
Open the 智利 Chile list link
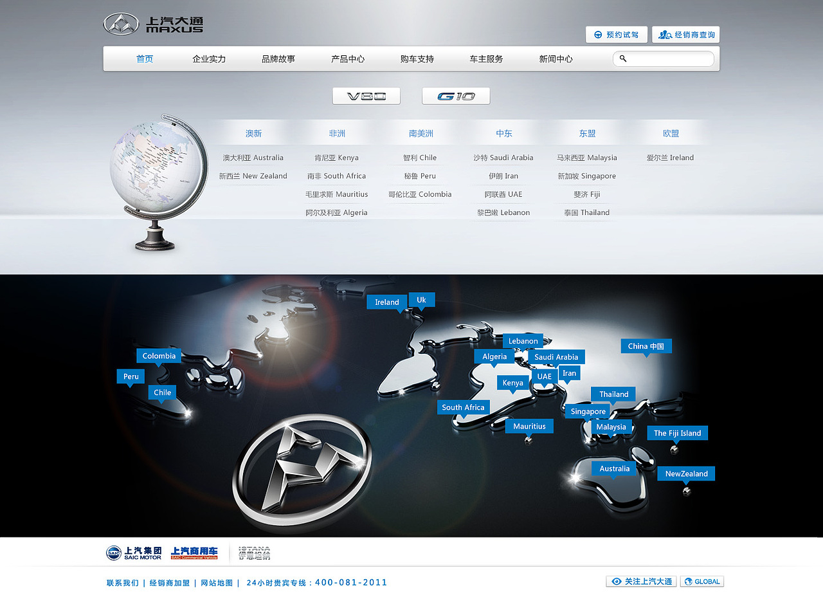pyautogui.click(x=420, y=158)
